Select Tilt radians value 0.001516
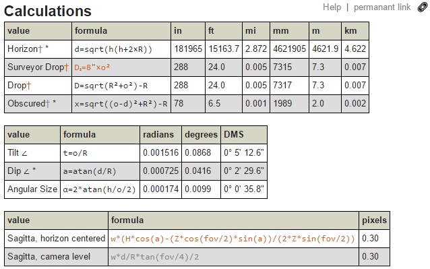Screen dimensions: 430x269 (160, 153)
